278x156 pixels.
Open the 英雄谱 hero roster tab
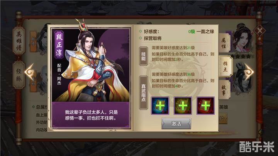pyautogui.click(x=19, y=41)
